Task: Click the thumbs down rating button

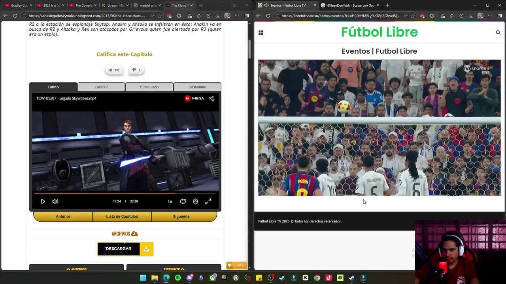Action: click(136, 70)
